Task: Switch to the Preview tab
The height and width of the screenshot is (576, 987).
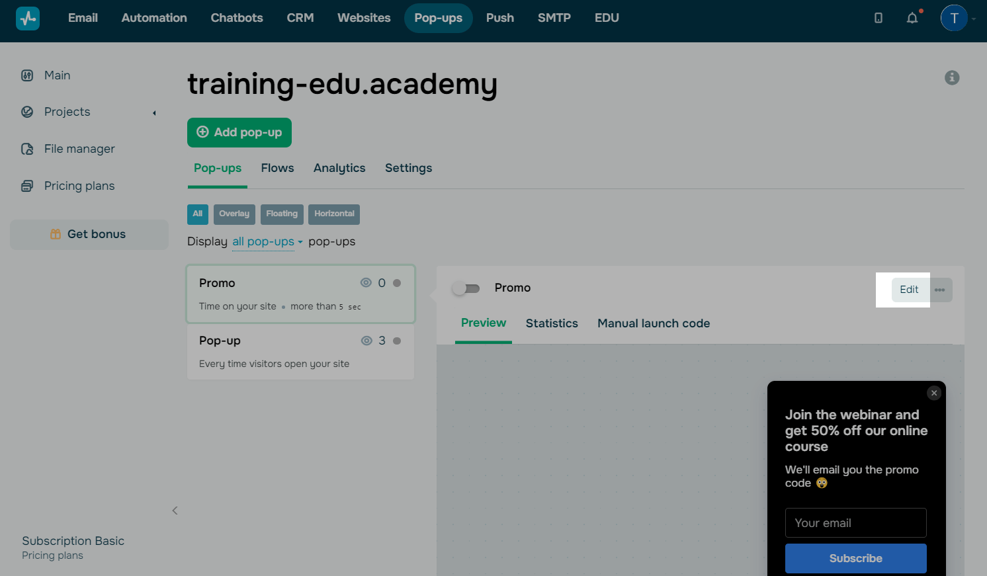Action: pyautogui.click(x=484, y=323)
